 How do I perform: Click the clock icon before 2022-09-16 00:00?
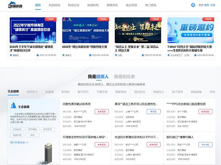coord(90,55)
